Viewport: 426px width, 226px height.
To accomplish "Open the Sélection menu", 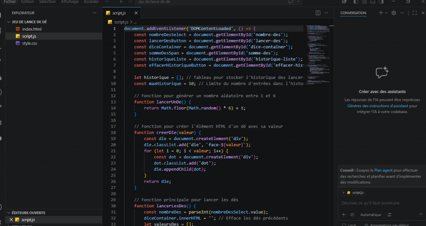I will click(x=47, y=2).
